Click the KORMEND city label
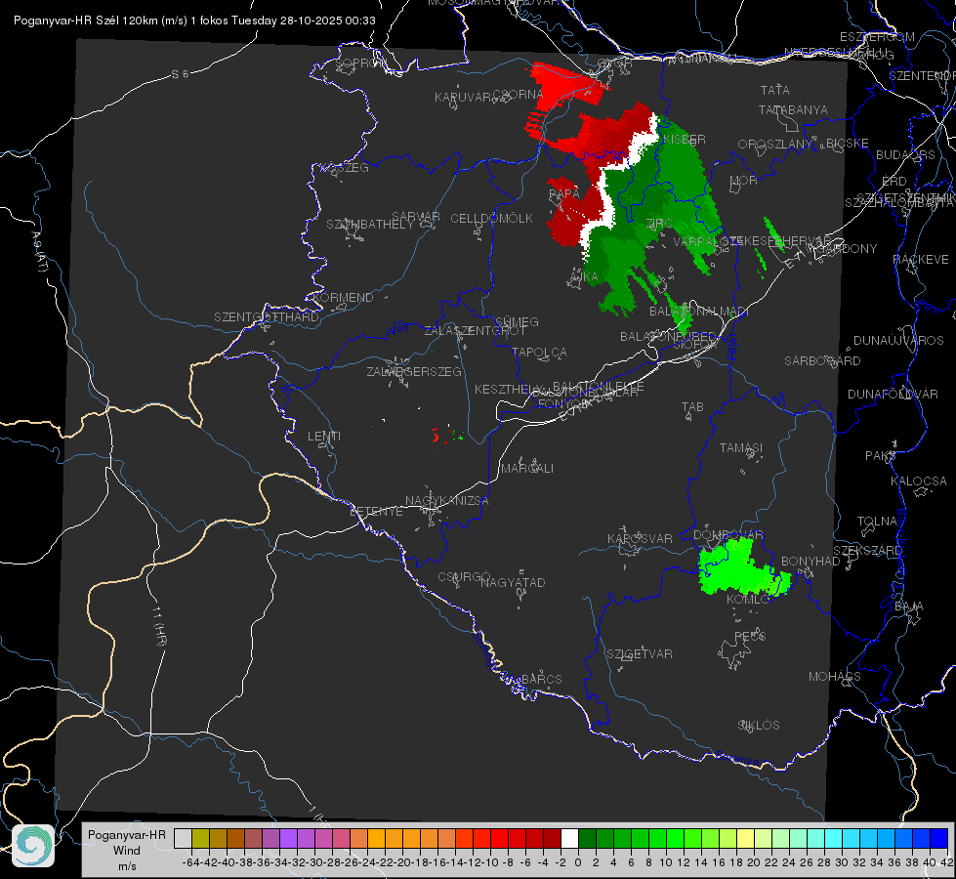 tap(343, 298)
